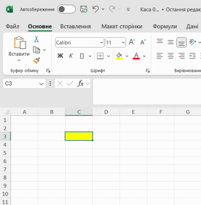Click highlighted bottom align icon

point(181,42)
